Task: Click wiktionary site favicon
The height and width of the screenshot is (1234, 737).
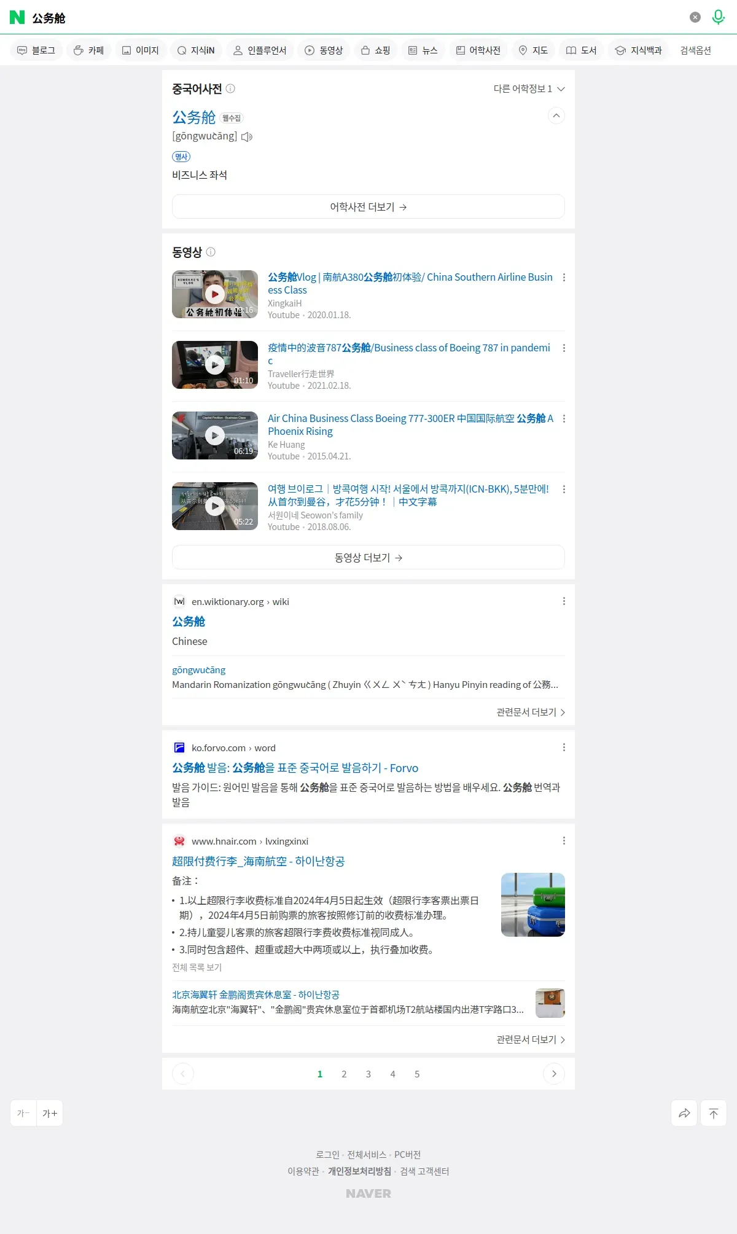Action: pos(179,601)
